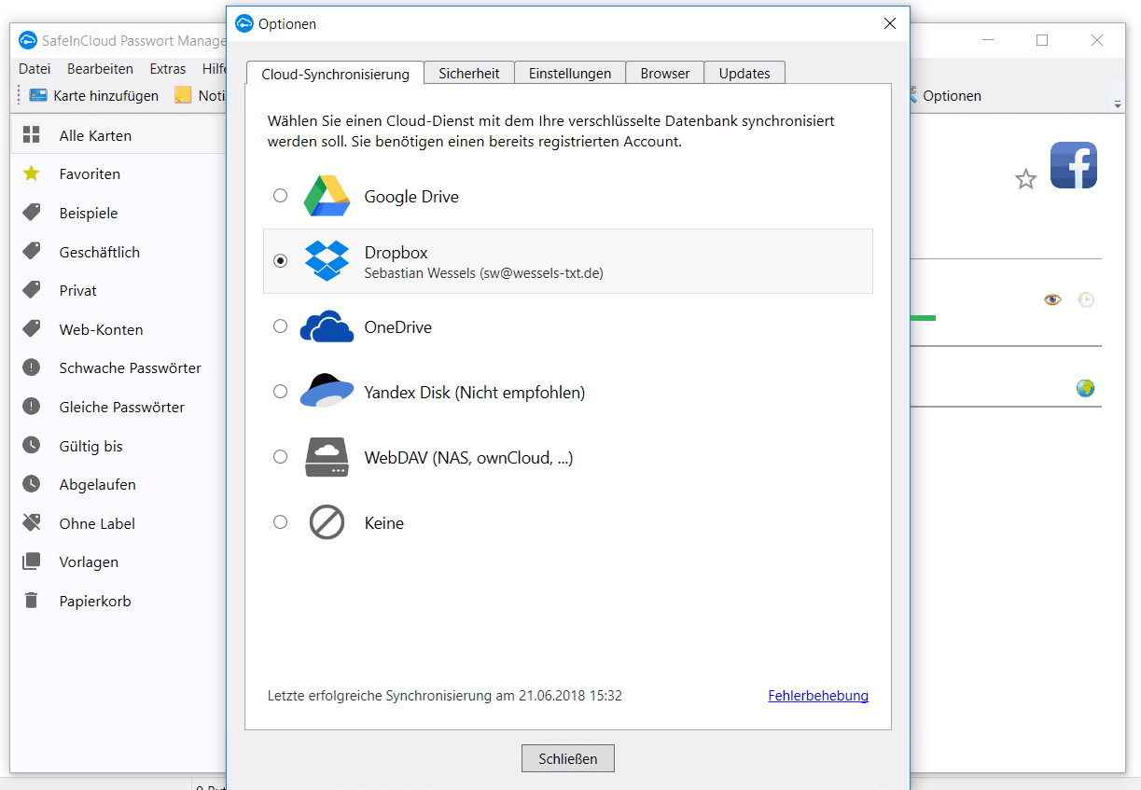
Task: Show Schwache Passwörter list
Action: click(x=118, y=367)
